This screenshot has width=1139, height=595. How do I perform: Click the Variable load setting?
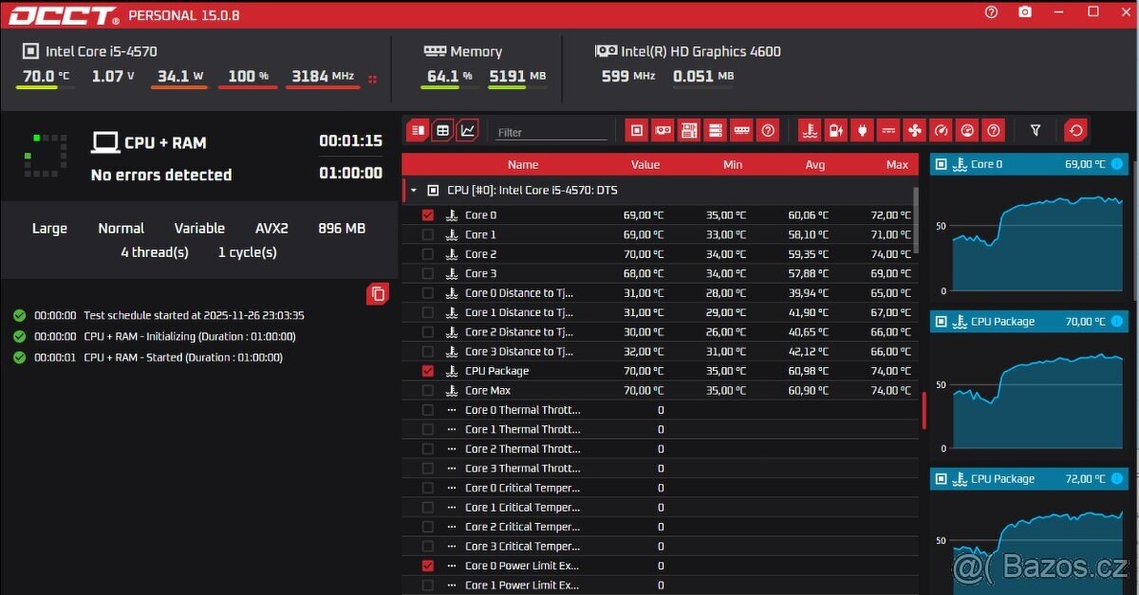(199, 228)
